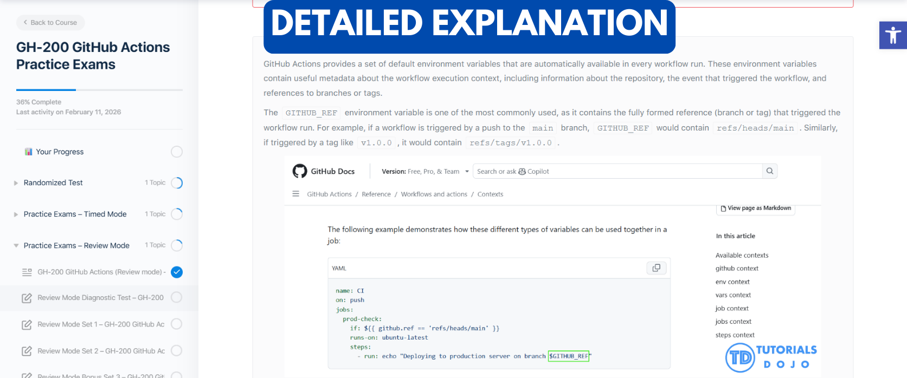Click the quiz icon beside Review Set 2
The height and width of the screenshot is (378, 907).
pyautogui.click(x=27, y=351)
